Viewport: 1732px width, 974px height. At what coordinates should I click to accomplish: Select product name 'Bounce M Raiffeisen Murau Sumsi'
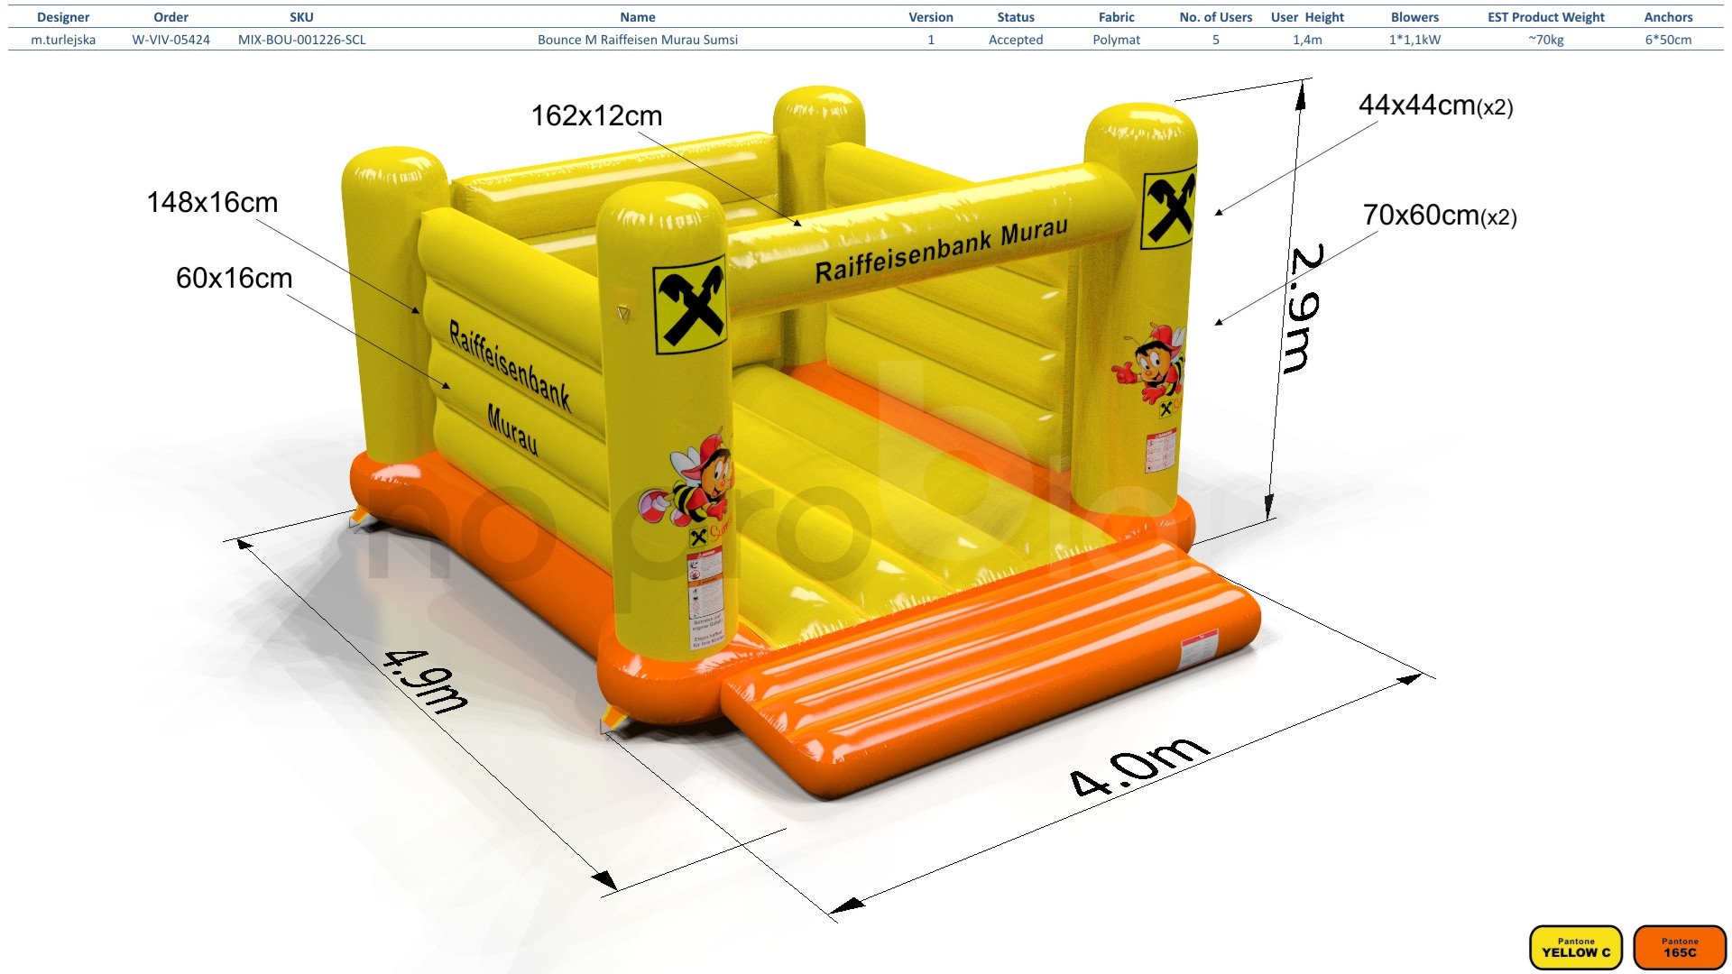coord(638,40)
